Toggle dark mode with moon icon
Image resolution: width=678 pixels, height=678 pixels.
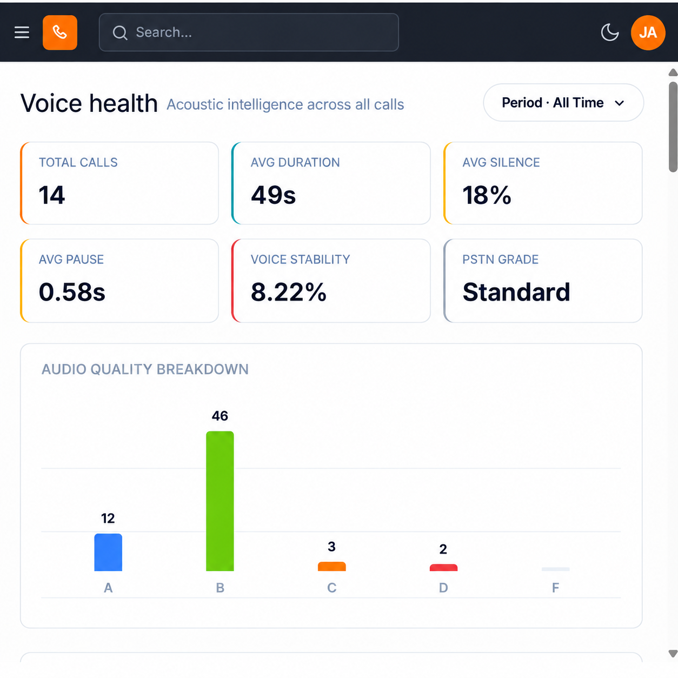(610, 32)
